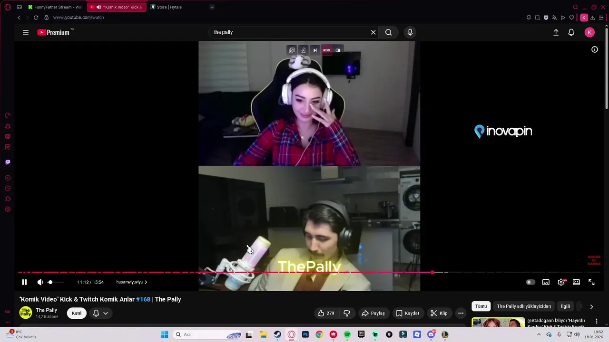Open the Windows Start button
This screenshot has width=609, height=342.
pyautogui.click(x=164, y=334)
